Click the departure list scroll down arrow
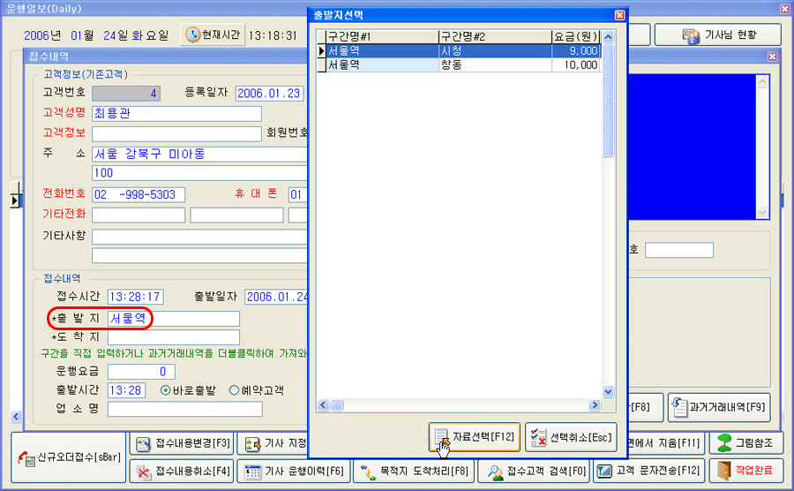Image resolution: width=794 pixels, height=491 pixels. click(608, 392)
